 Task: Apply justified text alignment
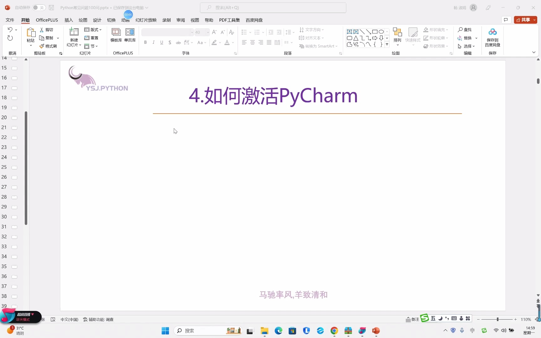[269, 42]
